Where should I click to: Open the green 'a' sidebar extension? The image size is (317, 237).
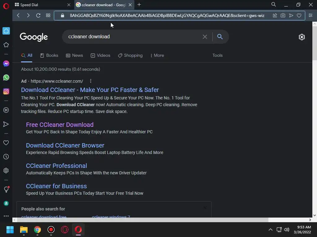click(x=6, y=203)
